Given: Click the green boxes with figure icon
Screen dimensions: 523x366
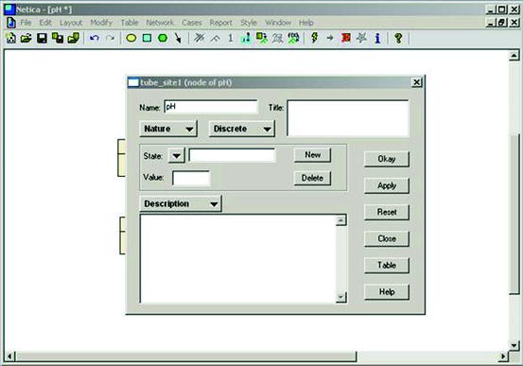Looking at the screenshot, I should tap(262, 38).
